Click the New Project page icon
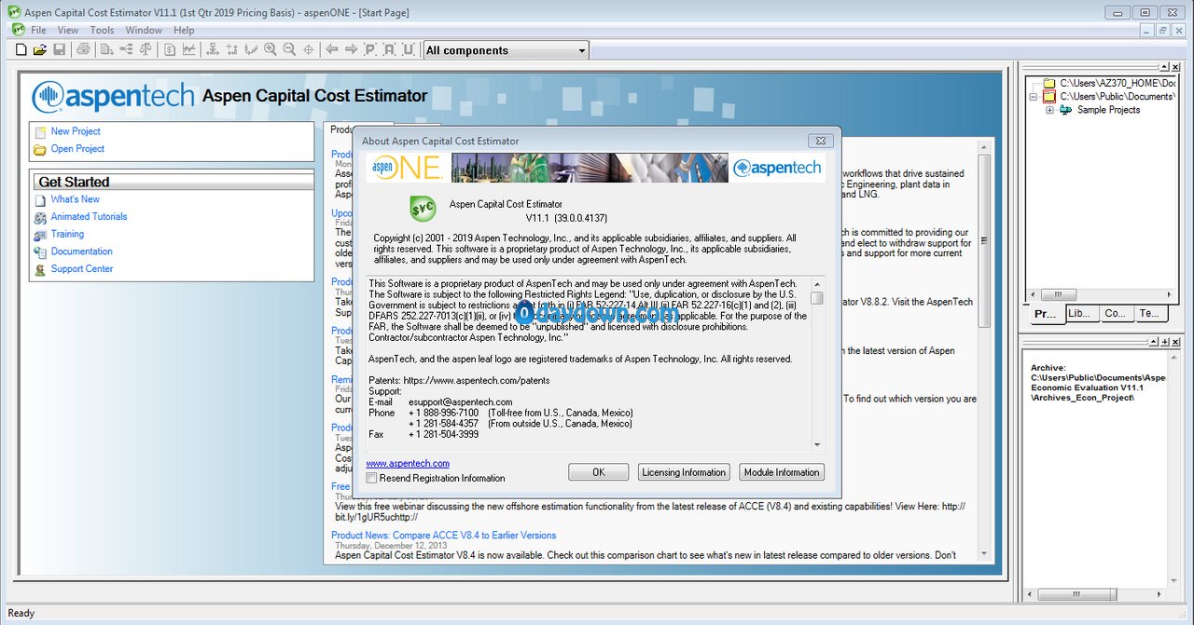Viewport: 1194px width, 625px height. [x=40, y=132]
